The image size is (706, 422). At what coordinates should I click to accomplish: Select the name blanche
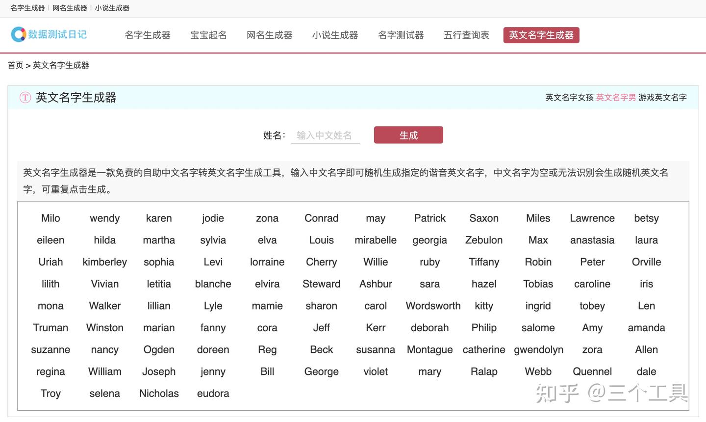tap(213, 284)
